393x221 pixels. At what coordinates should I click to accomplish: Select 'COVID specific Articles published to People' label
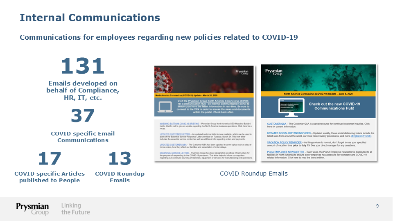[50, 177]
